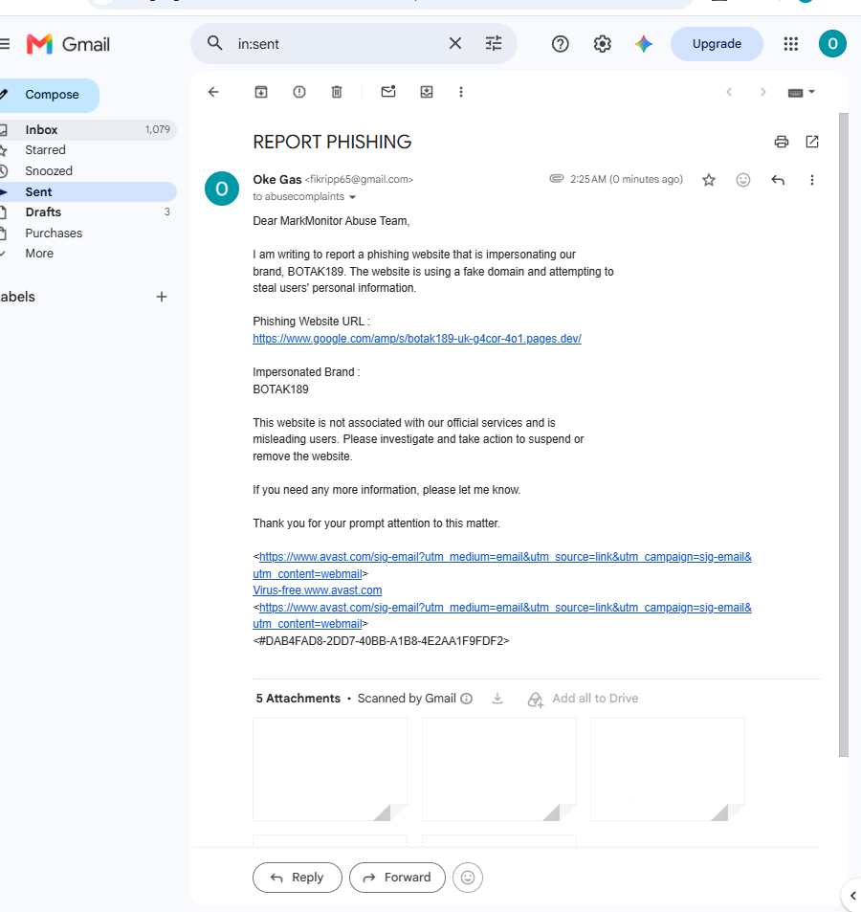Open the main menu hamburger icon
The width and height of the screenshot is (861, 912).
pos(5,44)
